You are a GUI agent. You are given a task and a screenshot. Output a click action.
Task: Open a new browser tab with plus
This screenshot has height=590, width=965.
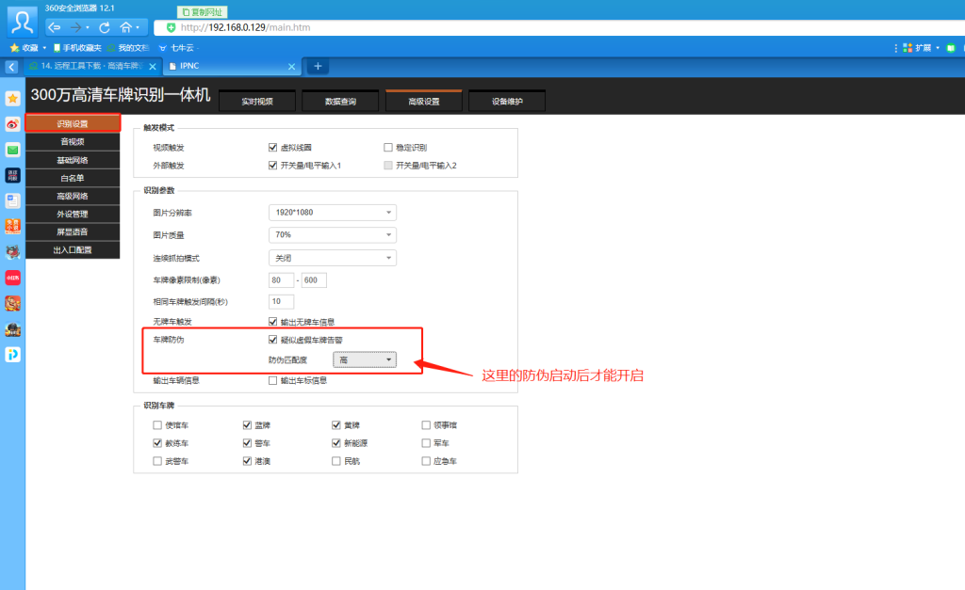click(x=318, y=66)
